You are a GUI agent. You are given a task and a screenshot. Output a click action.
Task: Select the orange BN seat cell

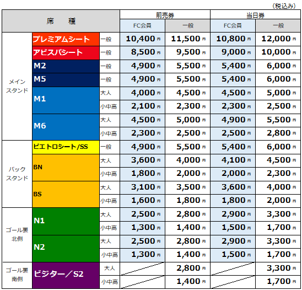pyautogui.click(x=66, y=168)
